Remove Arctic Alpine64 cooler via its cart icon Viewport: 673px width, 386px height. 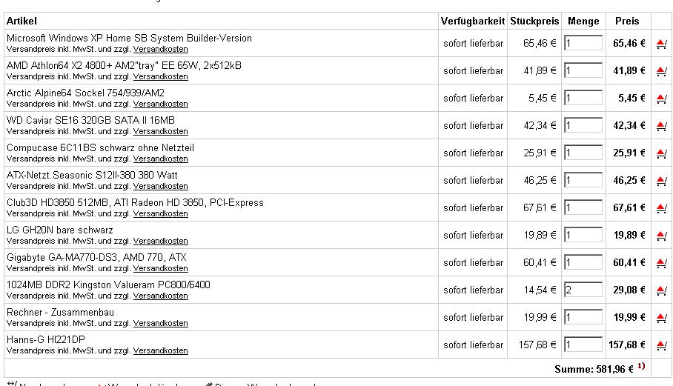(661, 99)
